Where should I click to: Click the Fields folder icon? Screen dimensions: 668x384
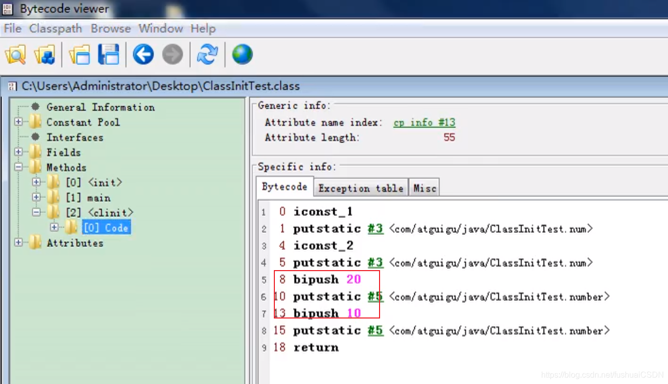pyautogui.click(x=35, y=152)
